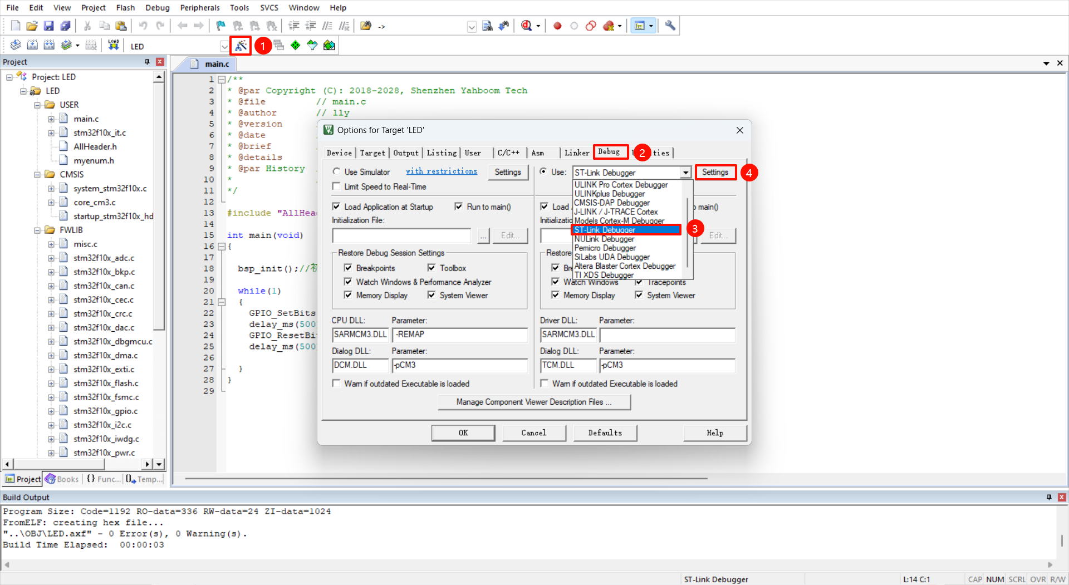The height and width of the screenshot is (585, 1069).
Task: Pin the Project panel
Action: 147,62
